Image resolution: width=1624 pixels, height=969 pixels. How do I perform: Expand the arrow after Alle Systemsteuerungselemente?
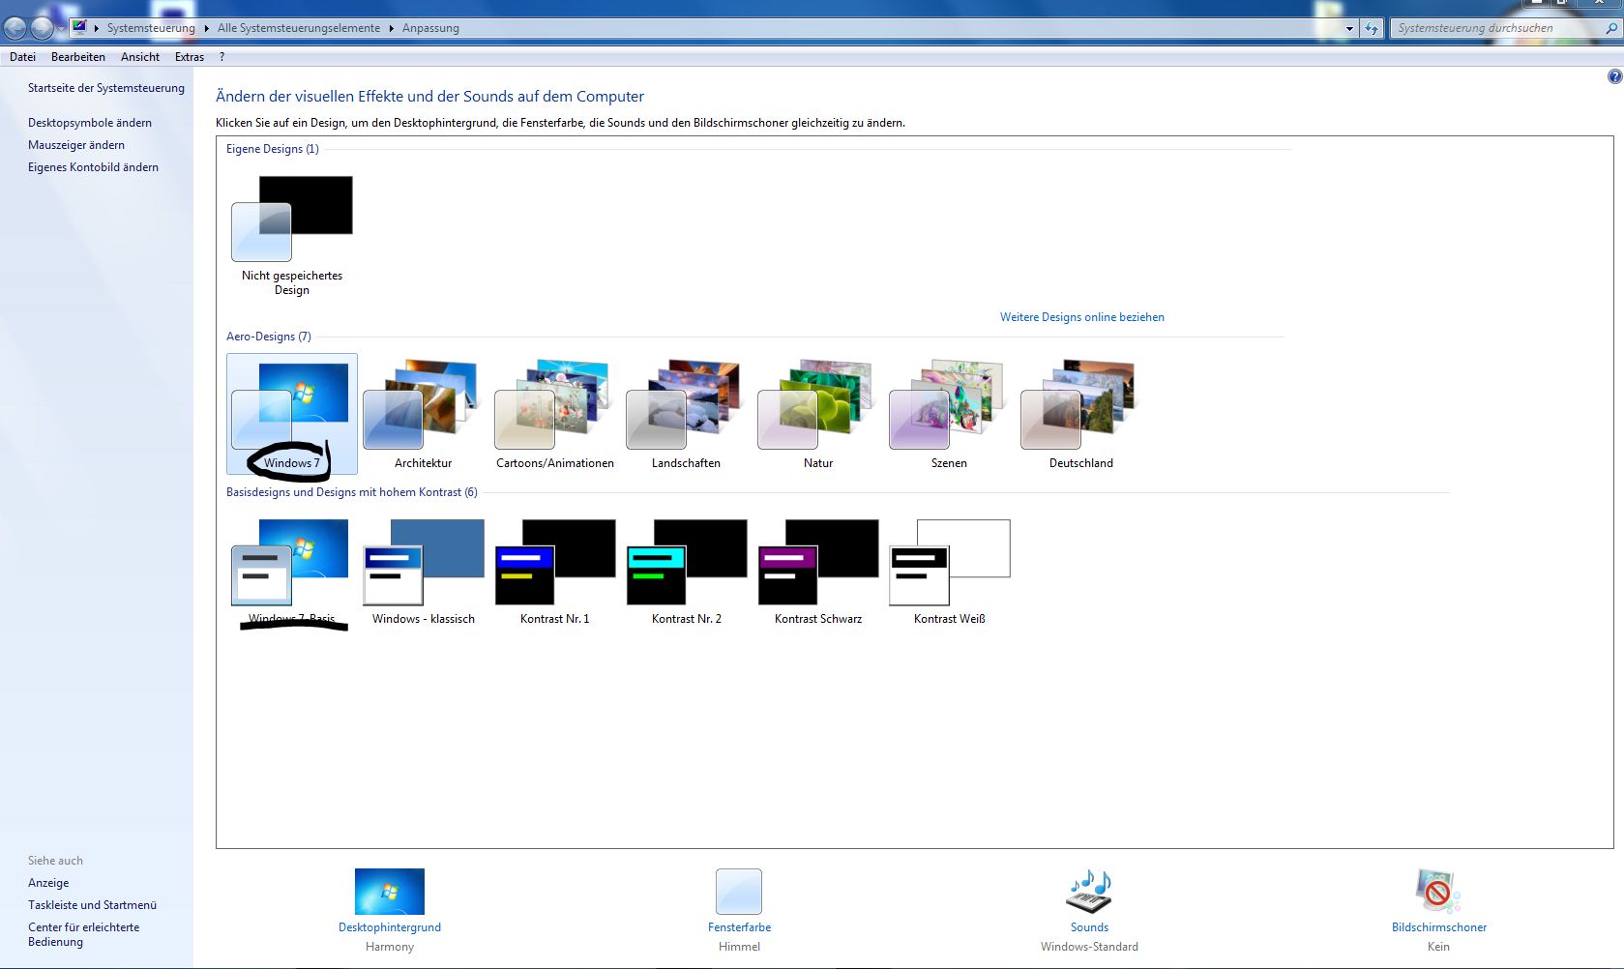[x=391, y=28]
